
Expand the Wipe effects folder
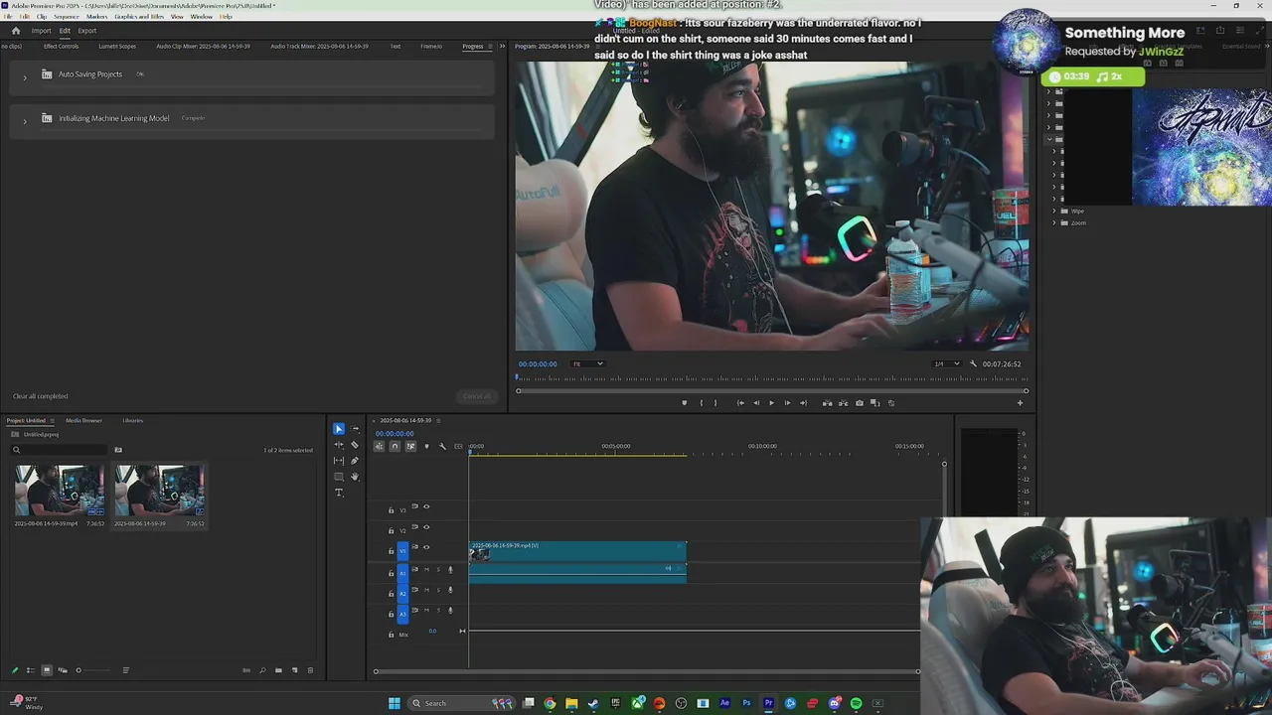[x=1055, y=211]
